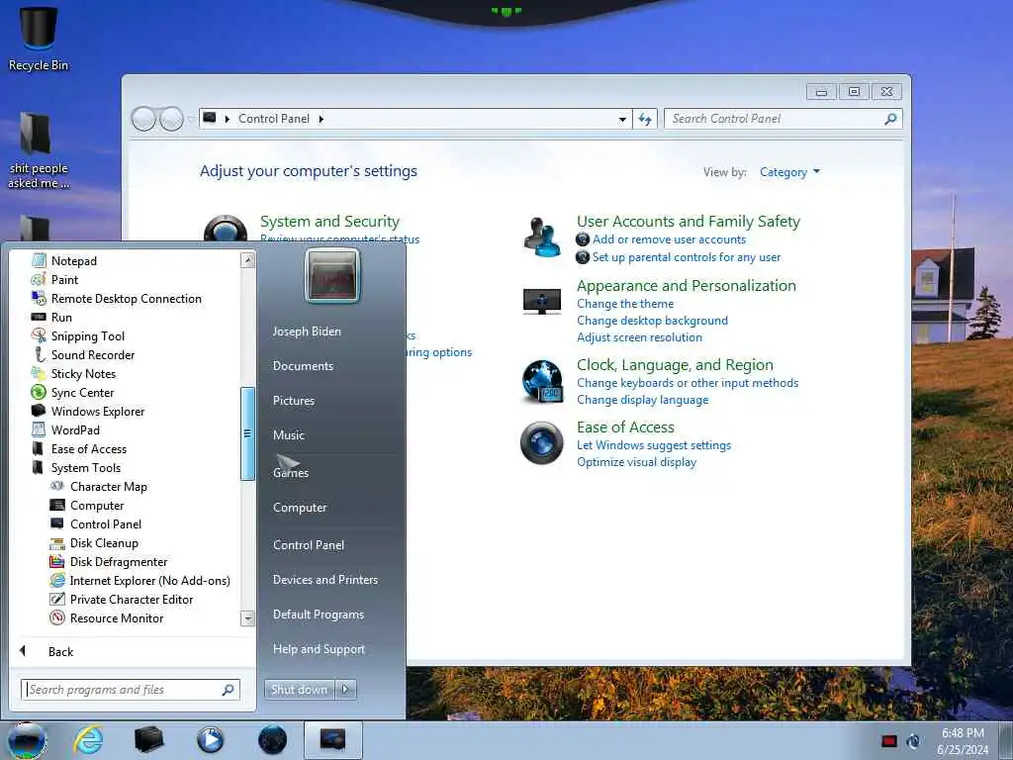This screenshot has height=760, width=1013.
Task: Open the media player taskbar icon
Action: click(210, 740)
